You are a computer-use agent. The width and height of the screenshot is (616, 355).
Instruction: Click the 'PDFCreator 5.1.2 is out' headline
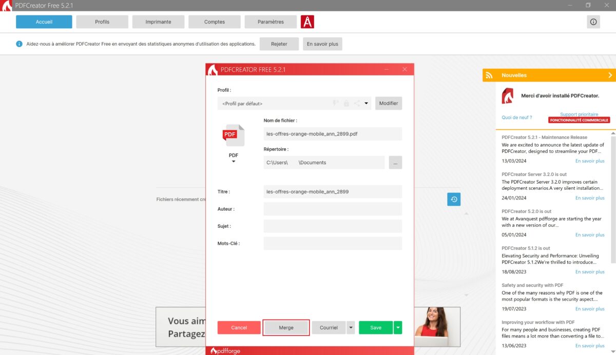(x=526, y=248)
